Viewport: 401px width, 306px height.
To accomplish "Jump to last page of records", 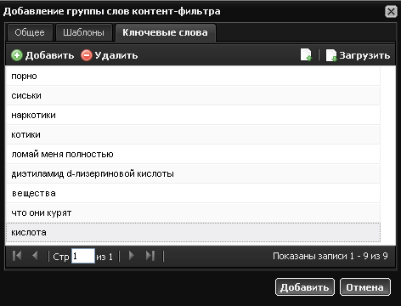I will pyautogui.click(x=150, y=256).
